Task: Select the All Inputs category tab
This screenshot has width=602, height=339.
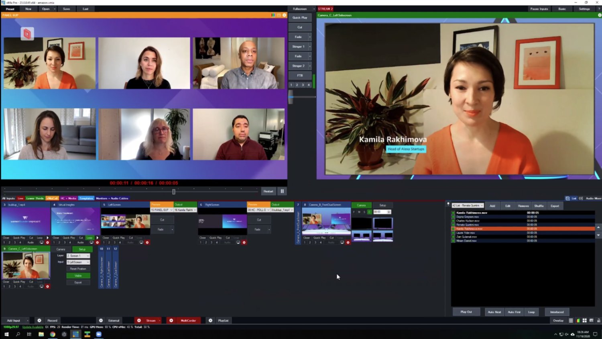Action: click(8, 198)
